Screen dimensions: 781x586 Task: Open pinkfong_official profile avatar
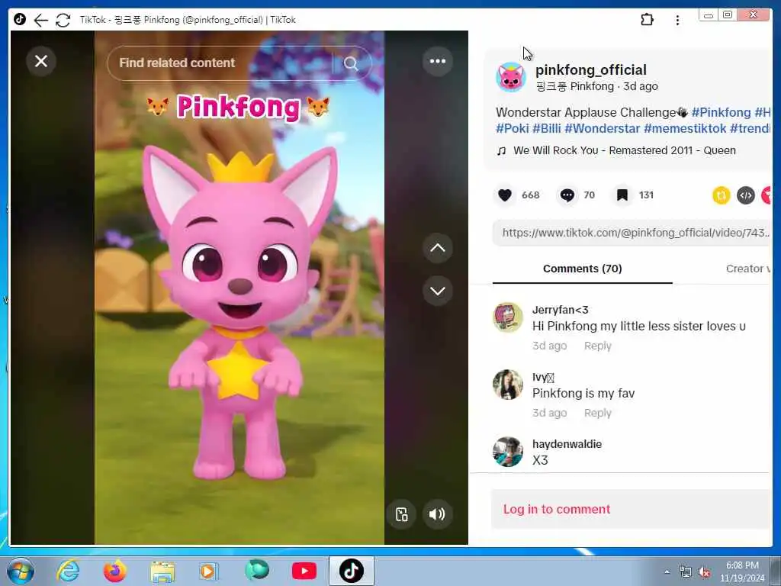[x=510, y=77]
